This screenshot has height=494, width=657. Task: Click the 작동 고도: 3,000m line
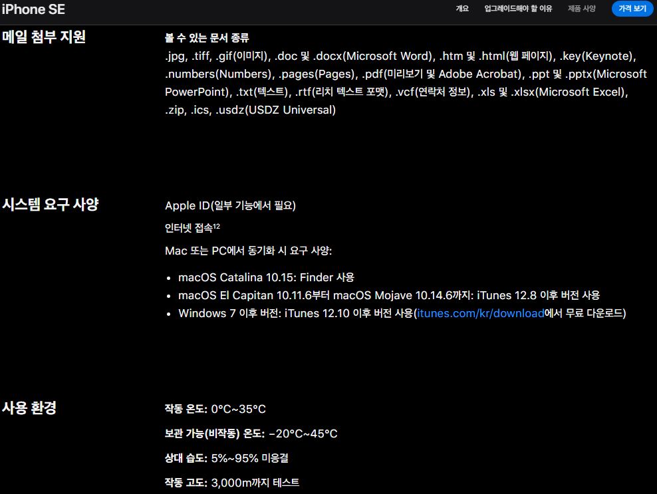coord(231,483)
